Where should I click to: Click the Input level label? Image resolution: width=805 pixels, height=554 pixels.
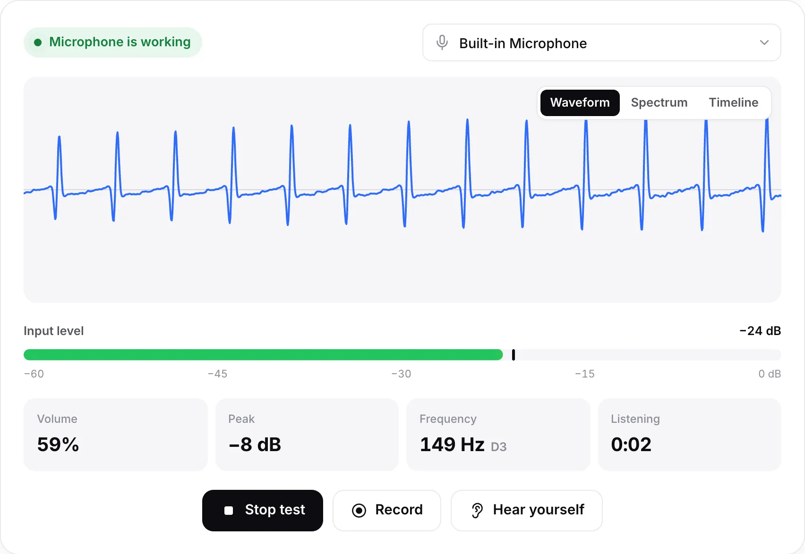click(54, 331)
